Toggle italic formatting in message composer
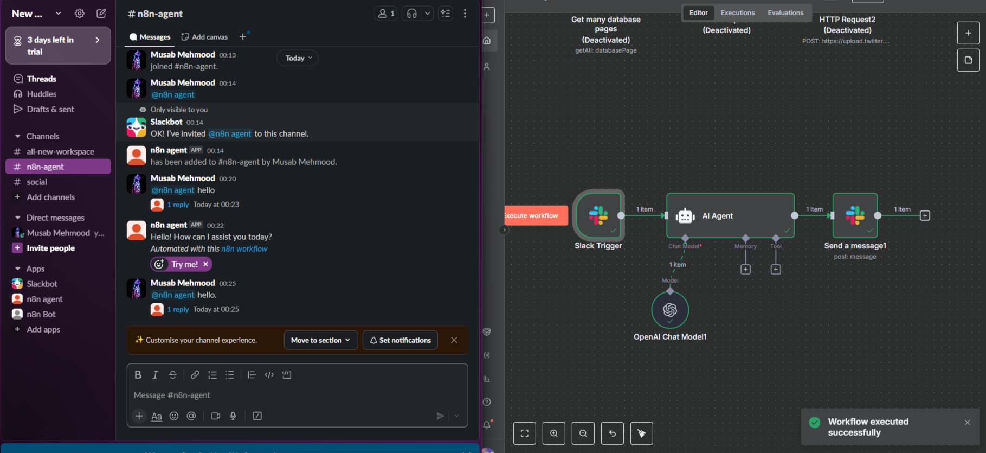Image resolution: width=986 pixels, height=453 pixels. pyautogui.click(x=156, y=375)
